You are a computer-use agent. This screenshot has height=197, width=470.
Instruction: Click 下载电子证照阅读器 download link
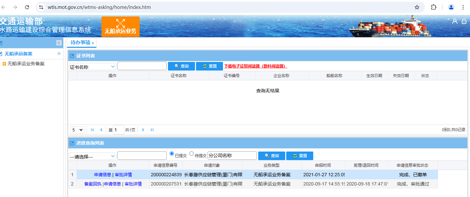point(255,66)
